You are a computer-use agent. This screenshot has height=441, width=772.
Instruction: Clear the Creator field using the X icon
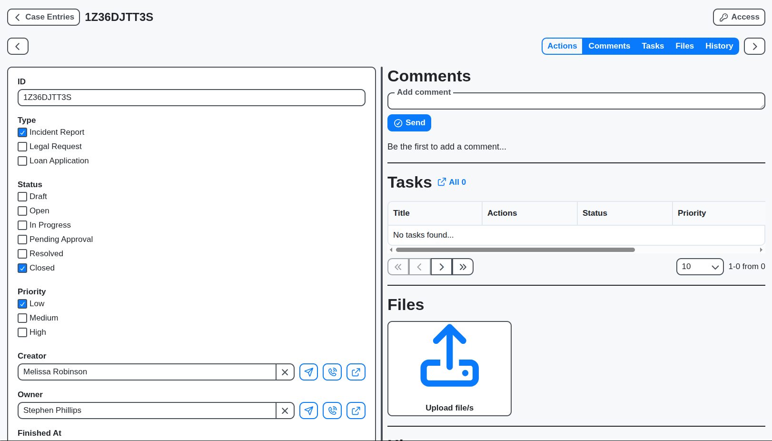click(285, 372)
